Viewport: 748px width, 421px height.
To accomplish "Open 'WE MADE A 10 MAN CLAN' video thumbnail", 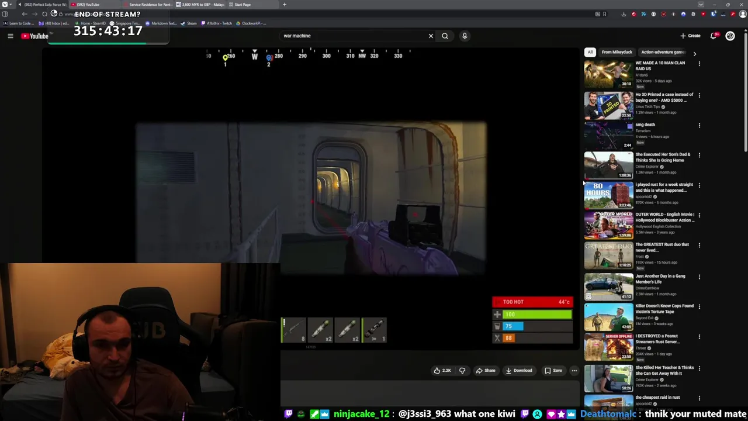I will pos(608,74).
